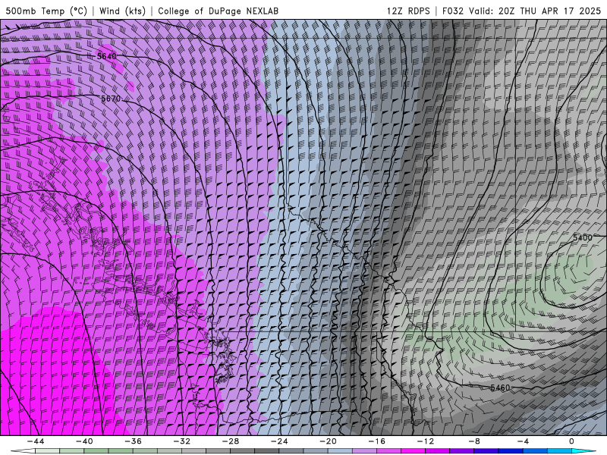Click the -32 color scale label
The width and height of the screenshot is (607, 455).
pyautogui.click(x=181, y=441)
